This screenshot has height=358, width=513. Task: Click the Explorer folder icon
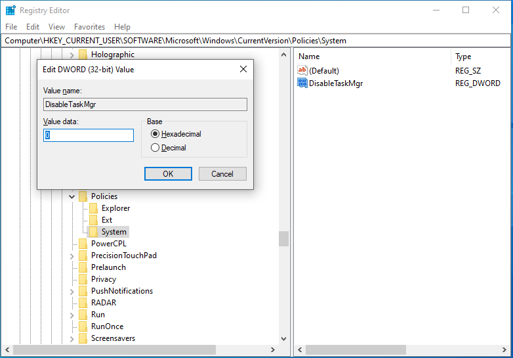click(x=94, y=208)
